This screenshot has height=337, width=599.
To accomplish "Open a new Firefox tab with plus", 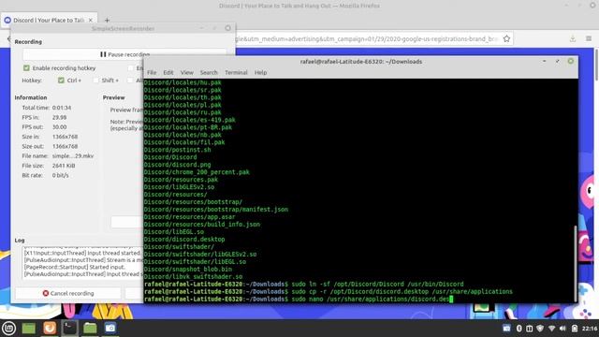I will point(107,20).
